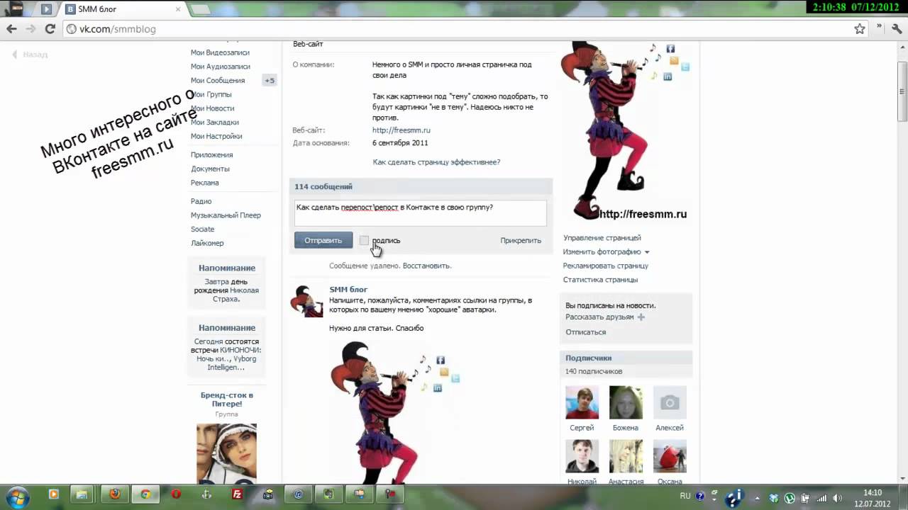Click the Назад back link at left
The width and height of the screenshot is (908, 510).
(x=30, y=54)
